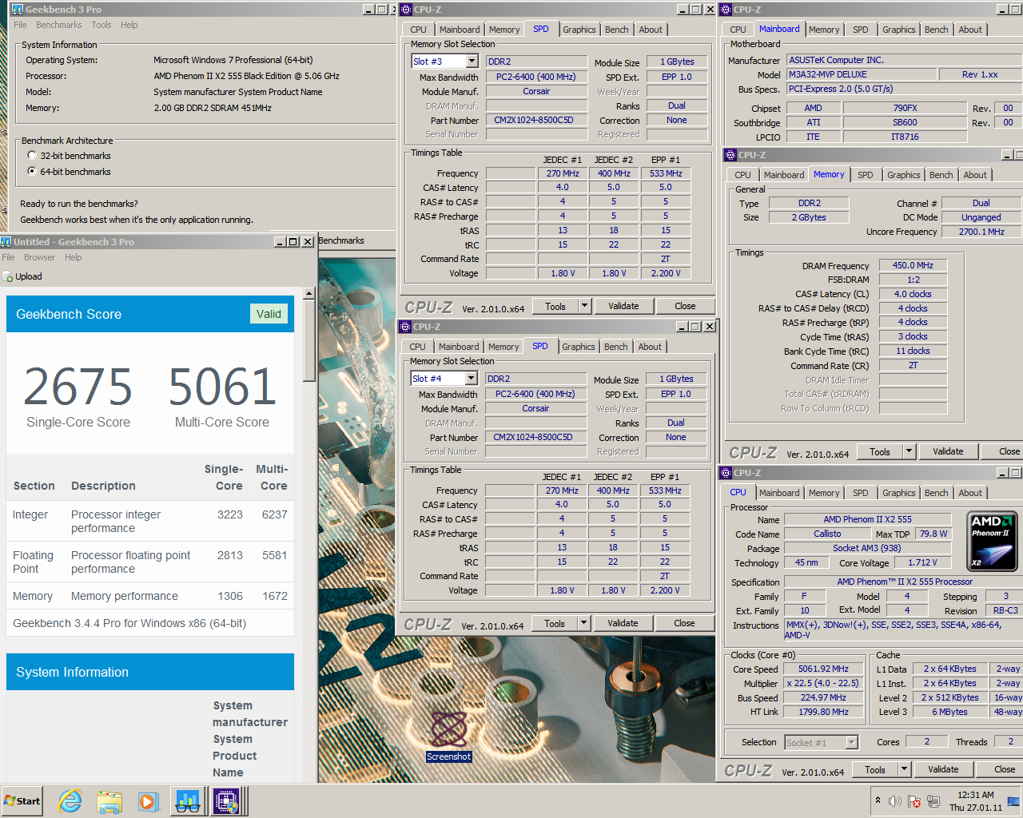Open Tools menu in Geekbench 3 Pro

[102, 25]
